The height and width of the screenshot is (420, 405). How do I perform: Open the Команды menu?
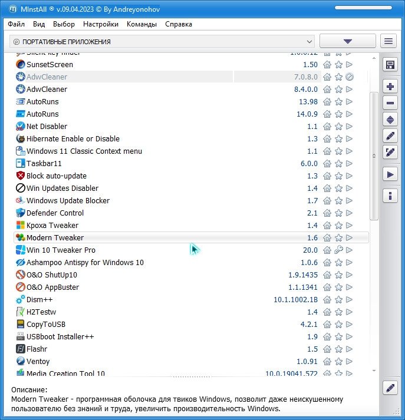[141, 24]
